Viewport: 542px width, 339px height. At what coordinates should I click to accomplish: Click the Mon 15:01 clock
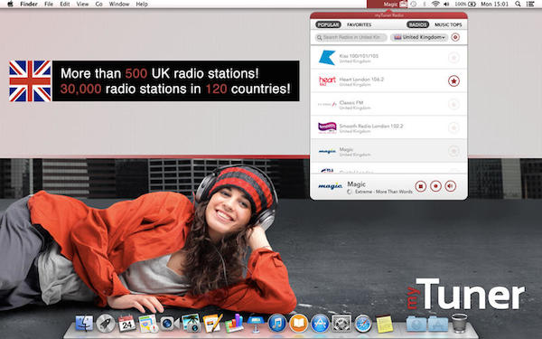tap(495, 5)
